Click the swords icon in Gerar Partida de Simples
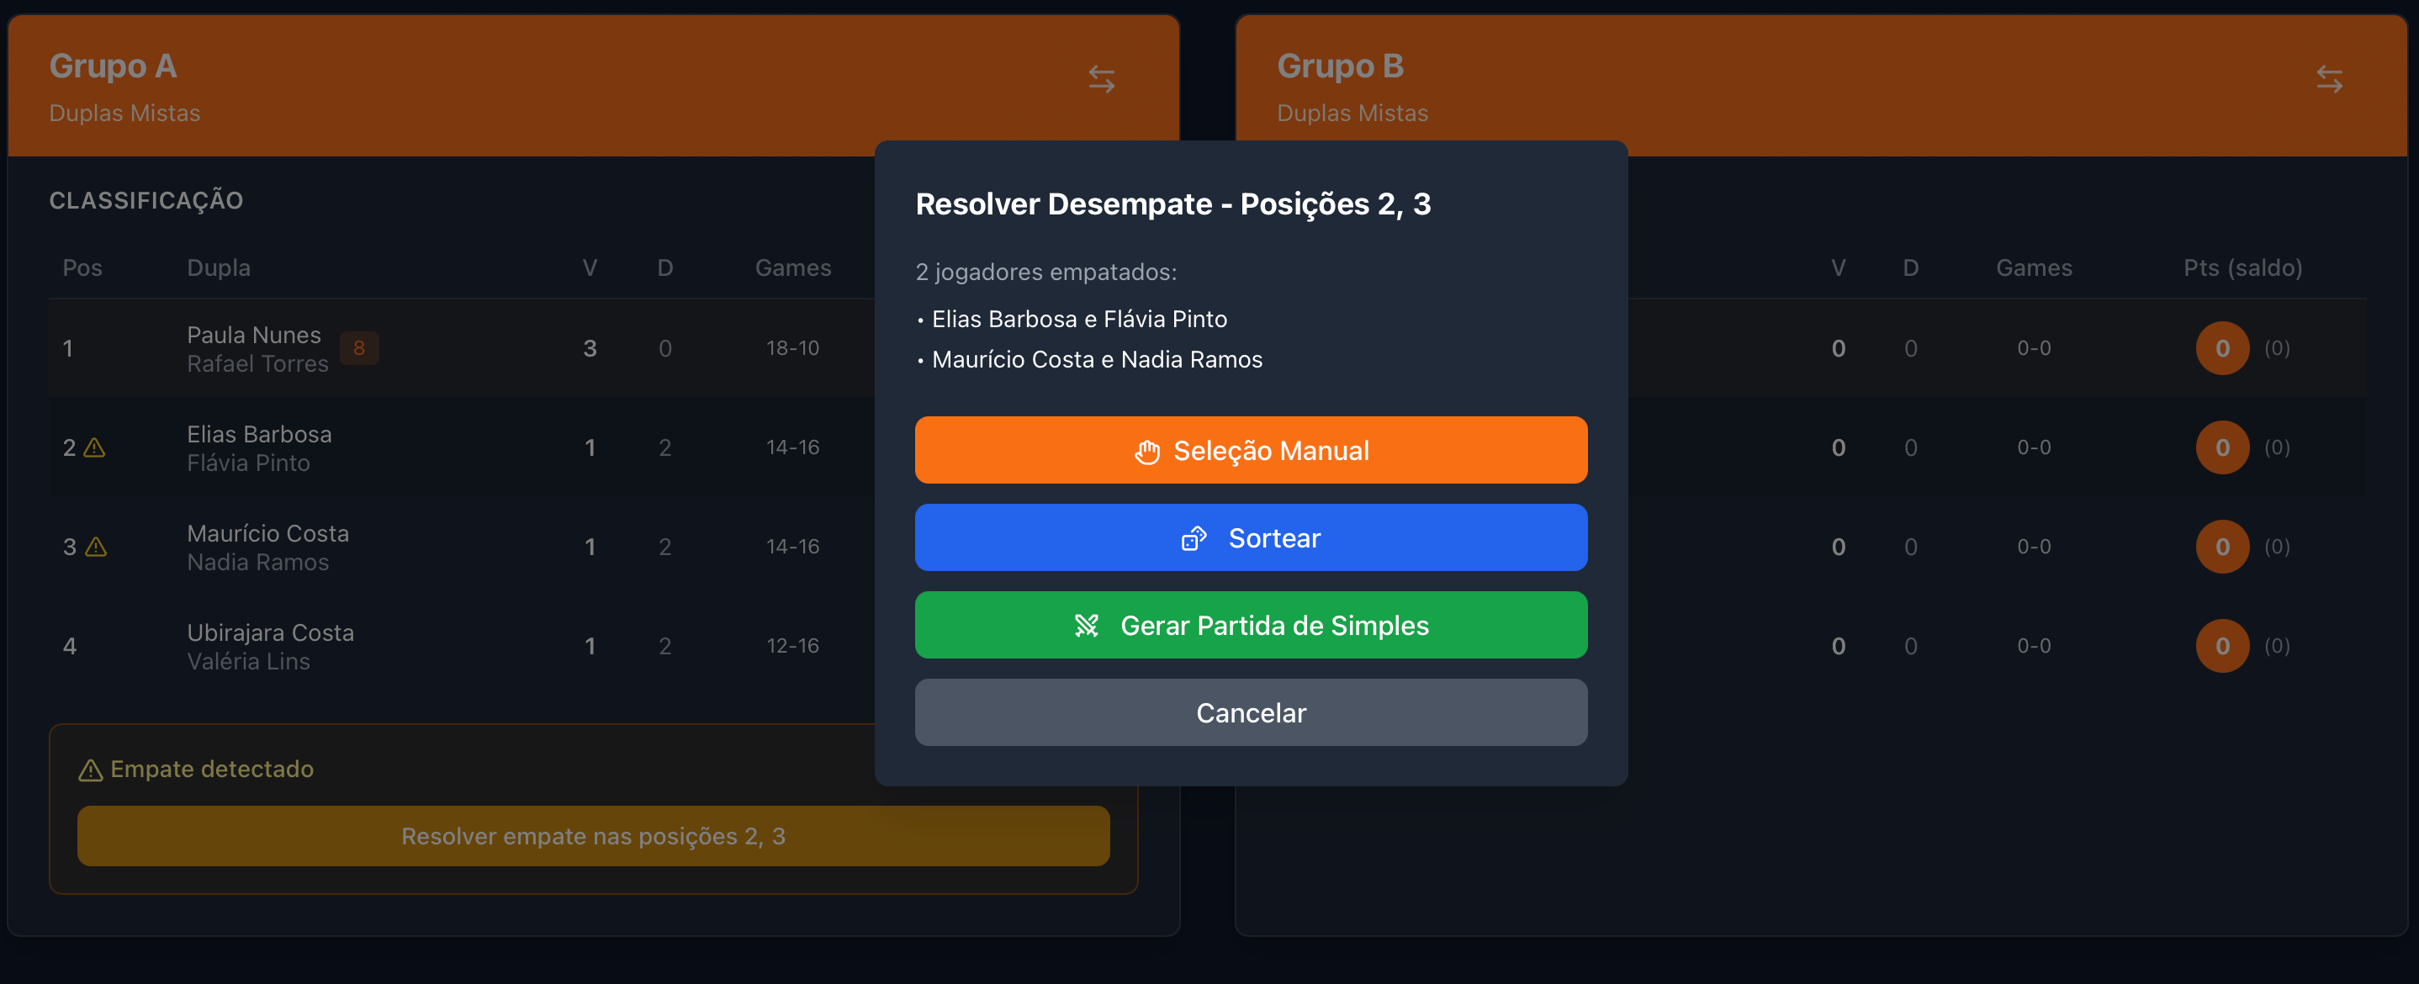The image size is (2419, 984). click(x=1089, y=626)
